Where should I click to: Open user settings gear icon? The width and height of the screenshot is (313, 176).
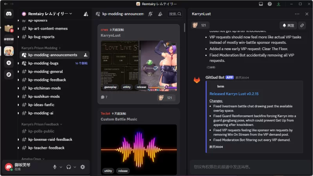tap(83, 167)
